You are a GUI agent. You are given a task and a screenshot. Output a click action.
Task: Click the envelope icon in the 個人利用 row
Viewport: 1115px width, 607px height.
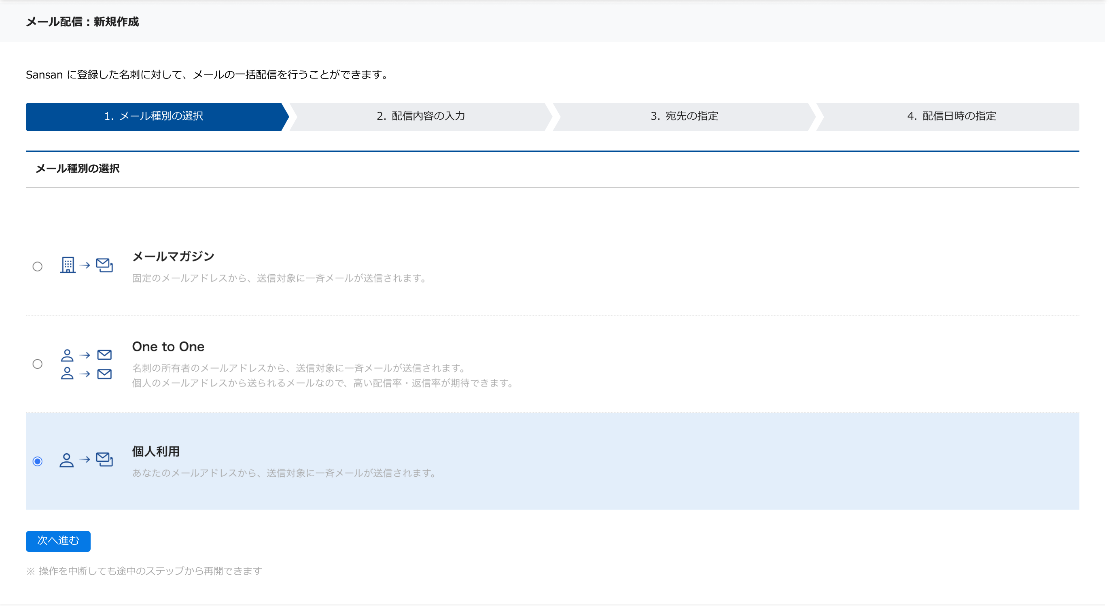(x=105, y=459)
